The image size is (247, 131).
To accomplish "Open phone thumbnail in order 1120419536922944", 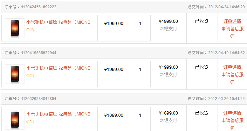I will [x=15, y=74].
